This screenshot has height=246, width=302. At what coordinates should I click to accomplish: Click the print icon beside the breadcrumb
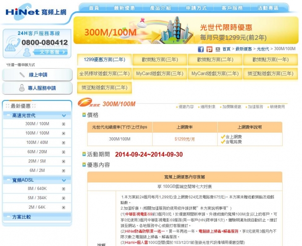tap(218, 49)
